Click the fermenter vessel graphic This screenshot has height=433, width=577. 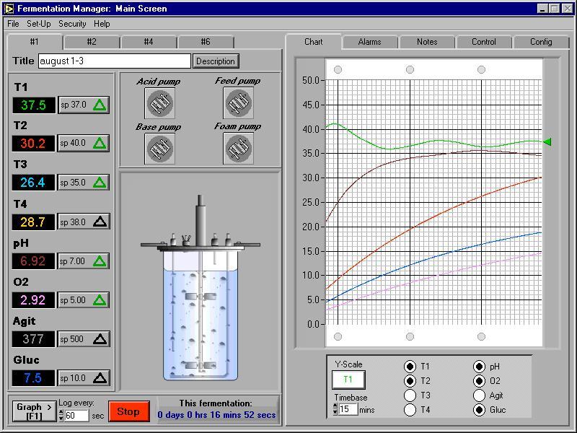coord(201,289)
